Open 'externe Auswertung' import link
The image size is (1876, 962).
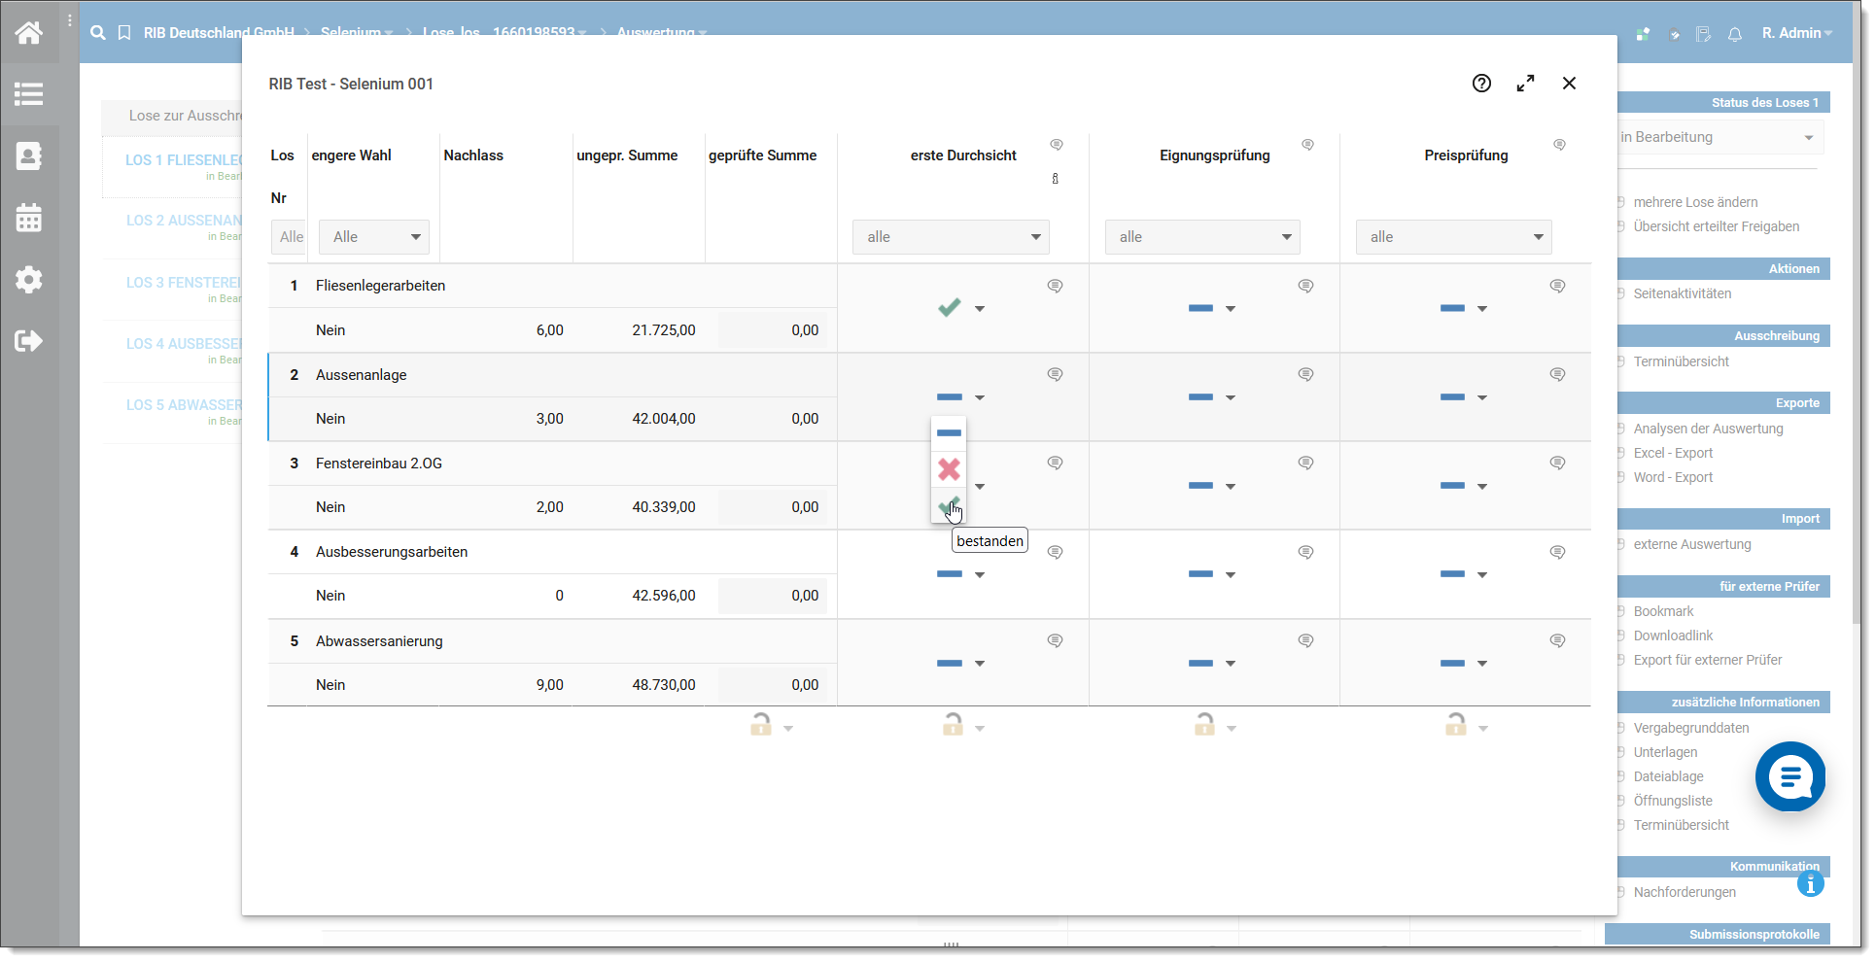pyautogui.click(x=1691, y=544)
